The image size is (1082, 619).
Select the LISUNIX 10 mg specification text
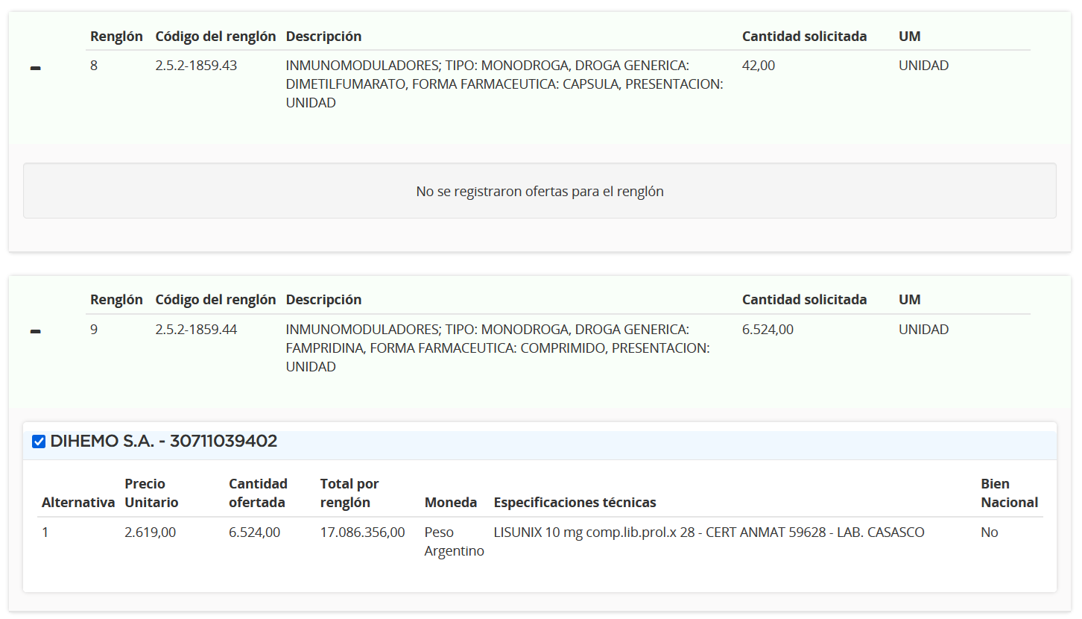click(x=709, y=532)
